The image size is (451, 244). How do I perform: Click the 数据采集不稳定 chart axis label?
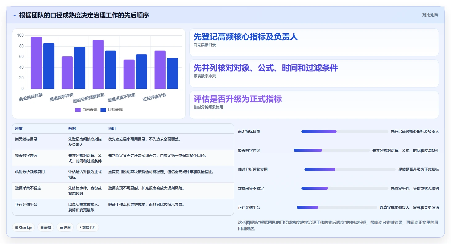pos(122,98)
